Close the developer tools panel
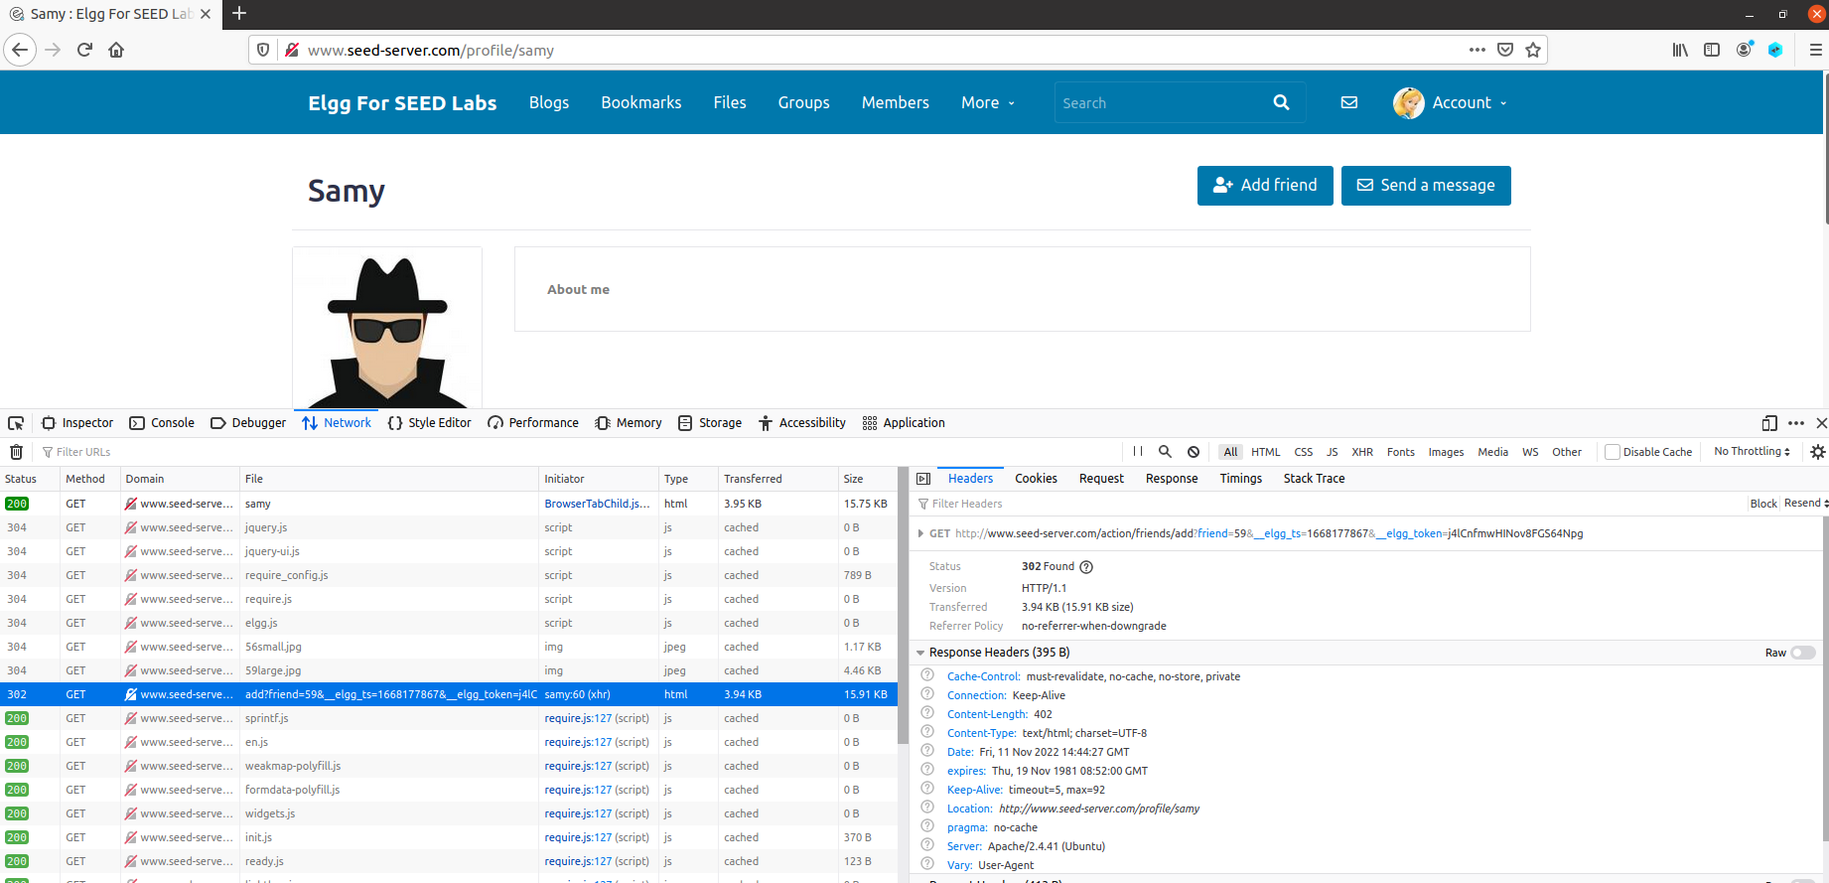1829x883 pixels. coord(1821,423)
